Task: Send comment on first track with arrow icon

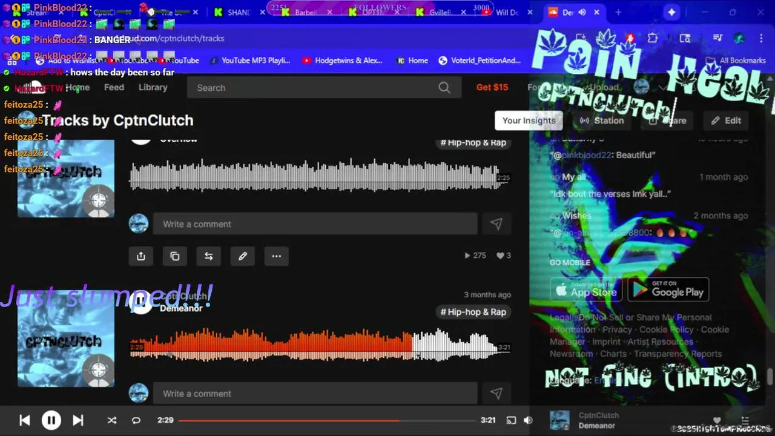Action: click(496, 224)
